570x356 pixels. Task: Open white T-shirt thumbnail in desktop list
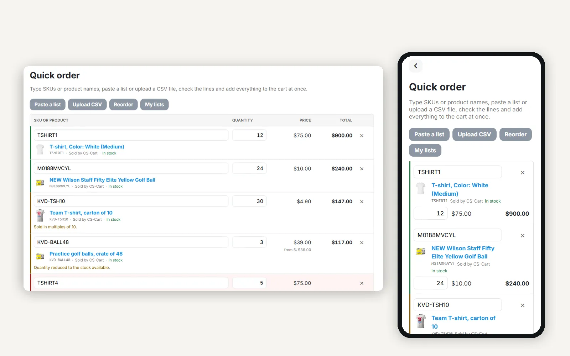40,149
